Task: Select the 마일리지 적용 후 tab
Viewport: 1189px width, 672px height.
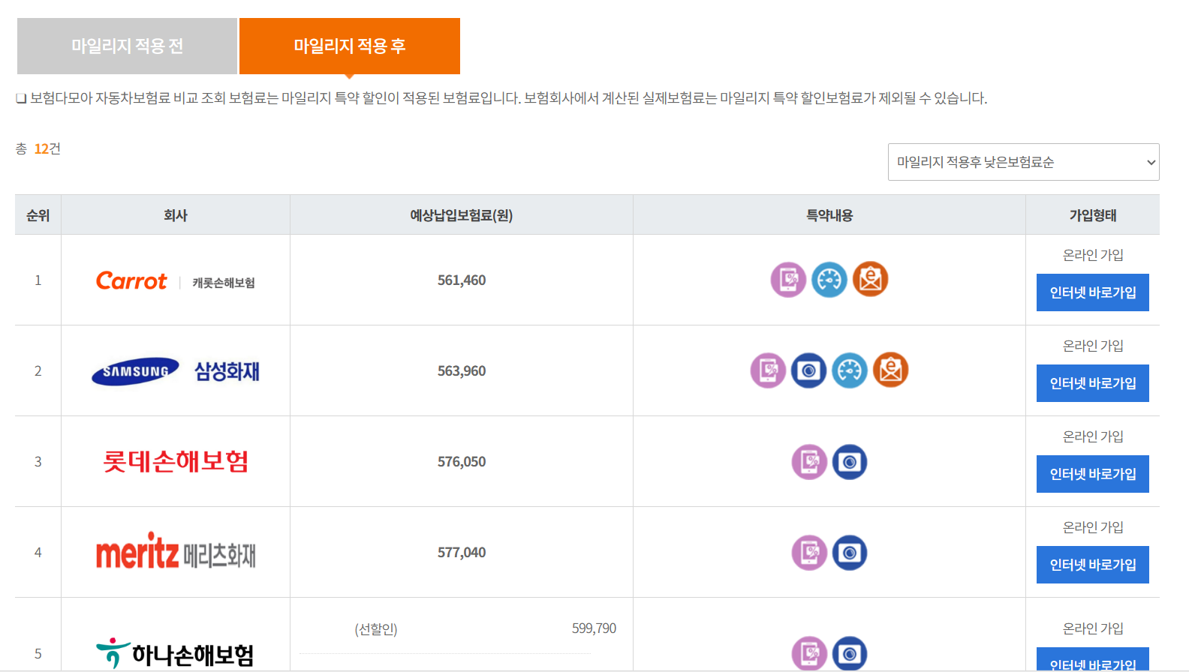Action: tap(350, 46)
